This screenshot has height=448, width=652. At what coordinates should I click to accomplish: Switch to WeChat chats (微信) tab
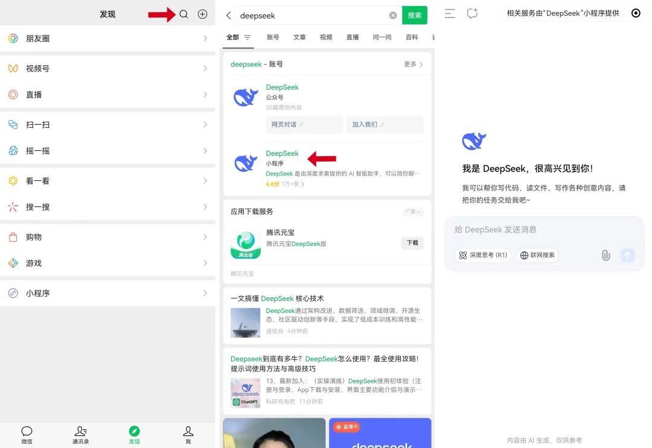[x=27, y=435]
